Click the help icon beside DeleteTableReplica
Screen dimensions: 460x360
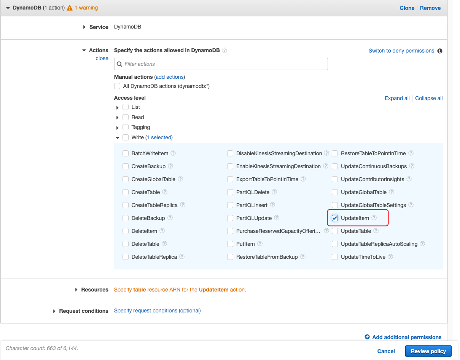pyautogui.click(x=182, y=257)
